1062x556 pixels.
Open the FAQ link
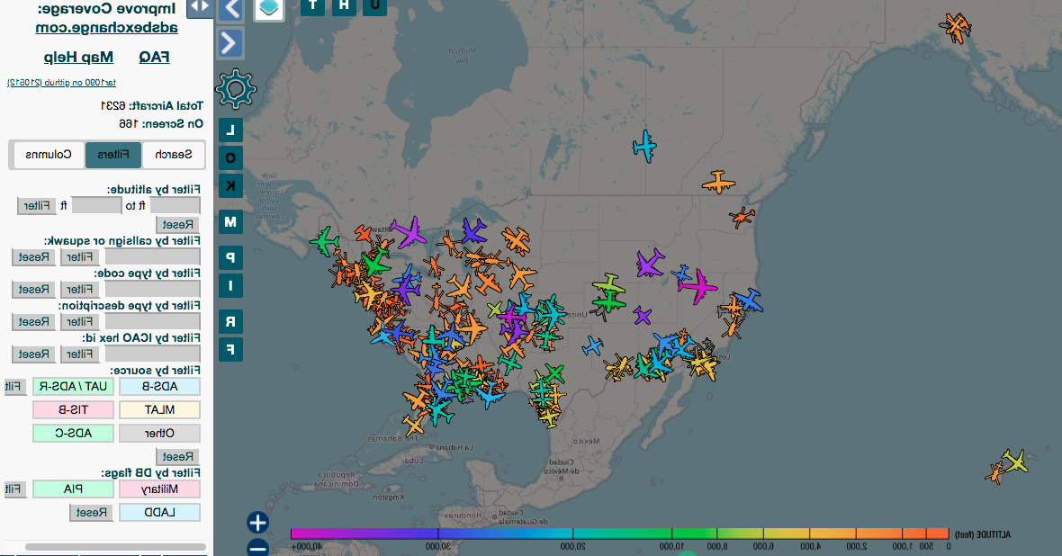pyautogui.click(x=155, y=58)
